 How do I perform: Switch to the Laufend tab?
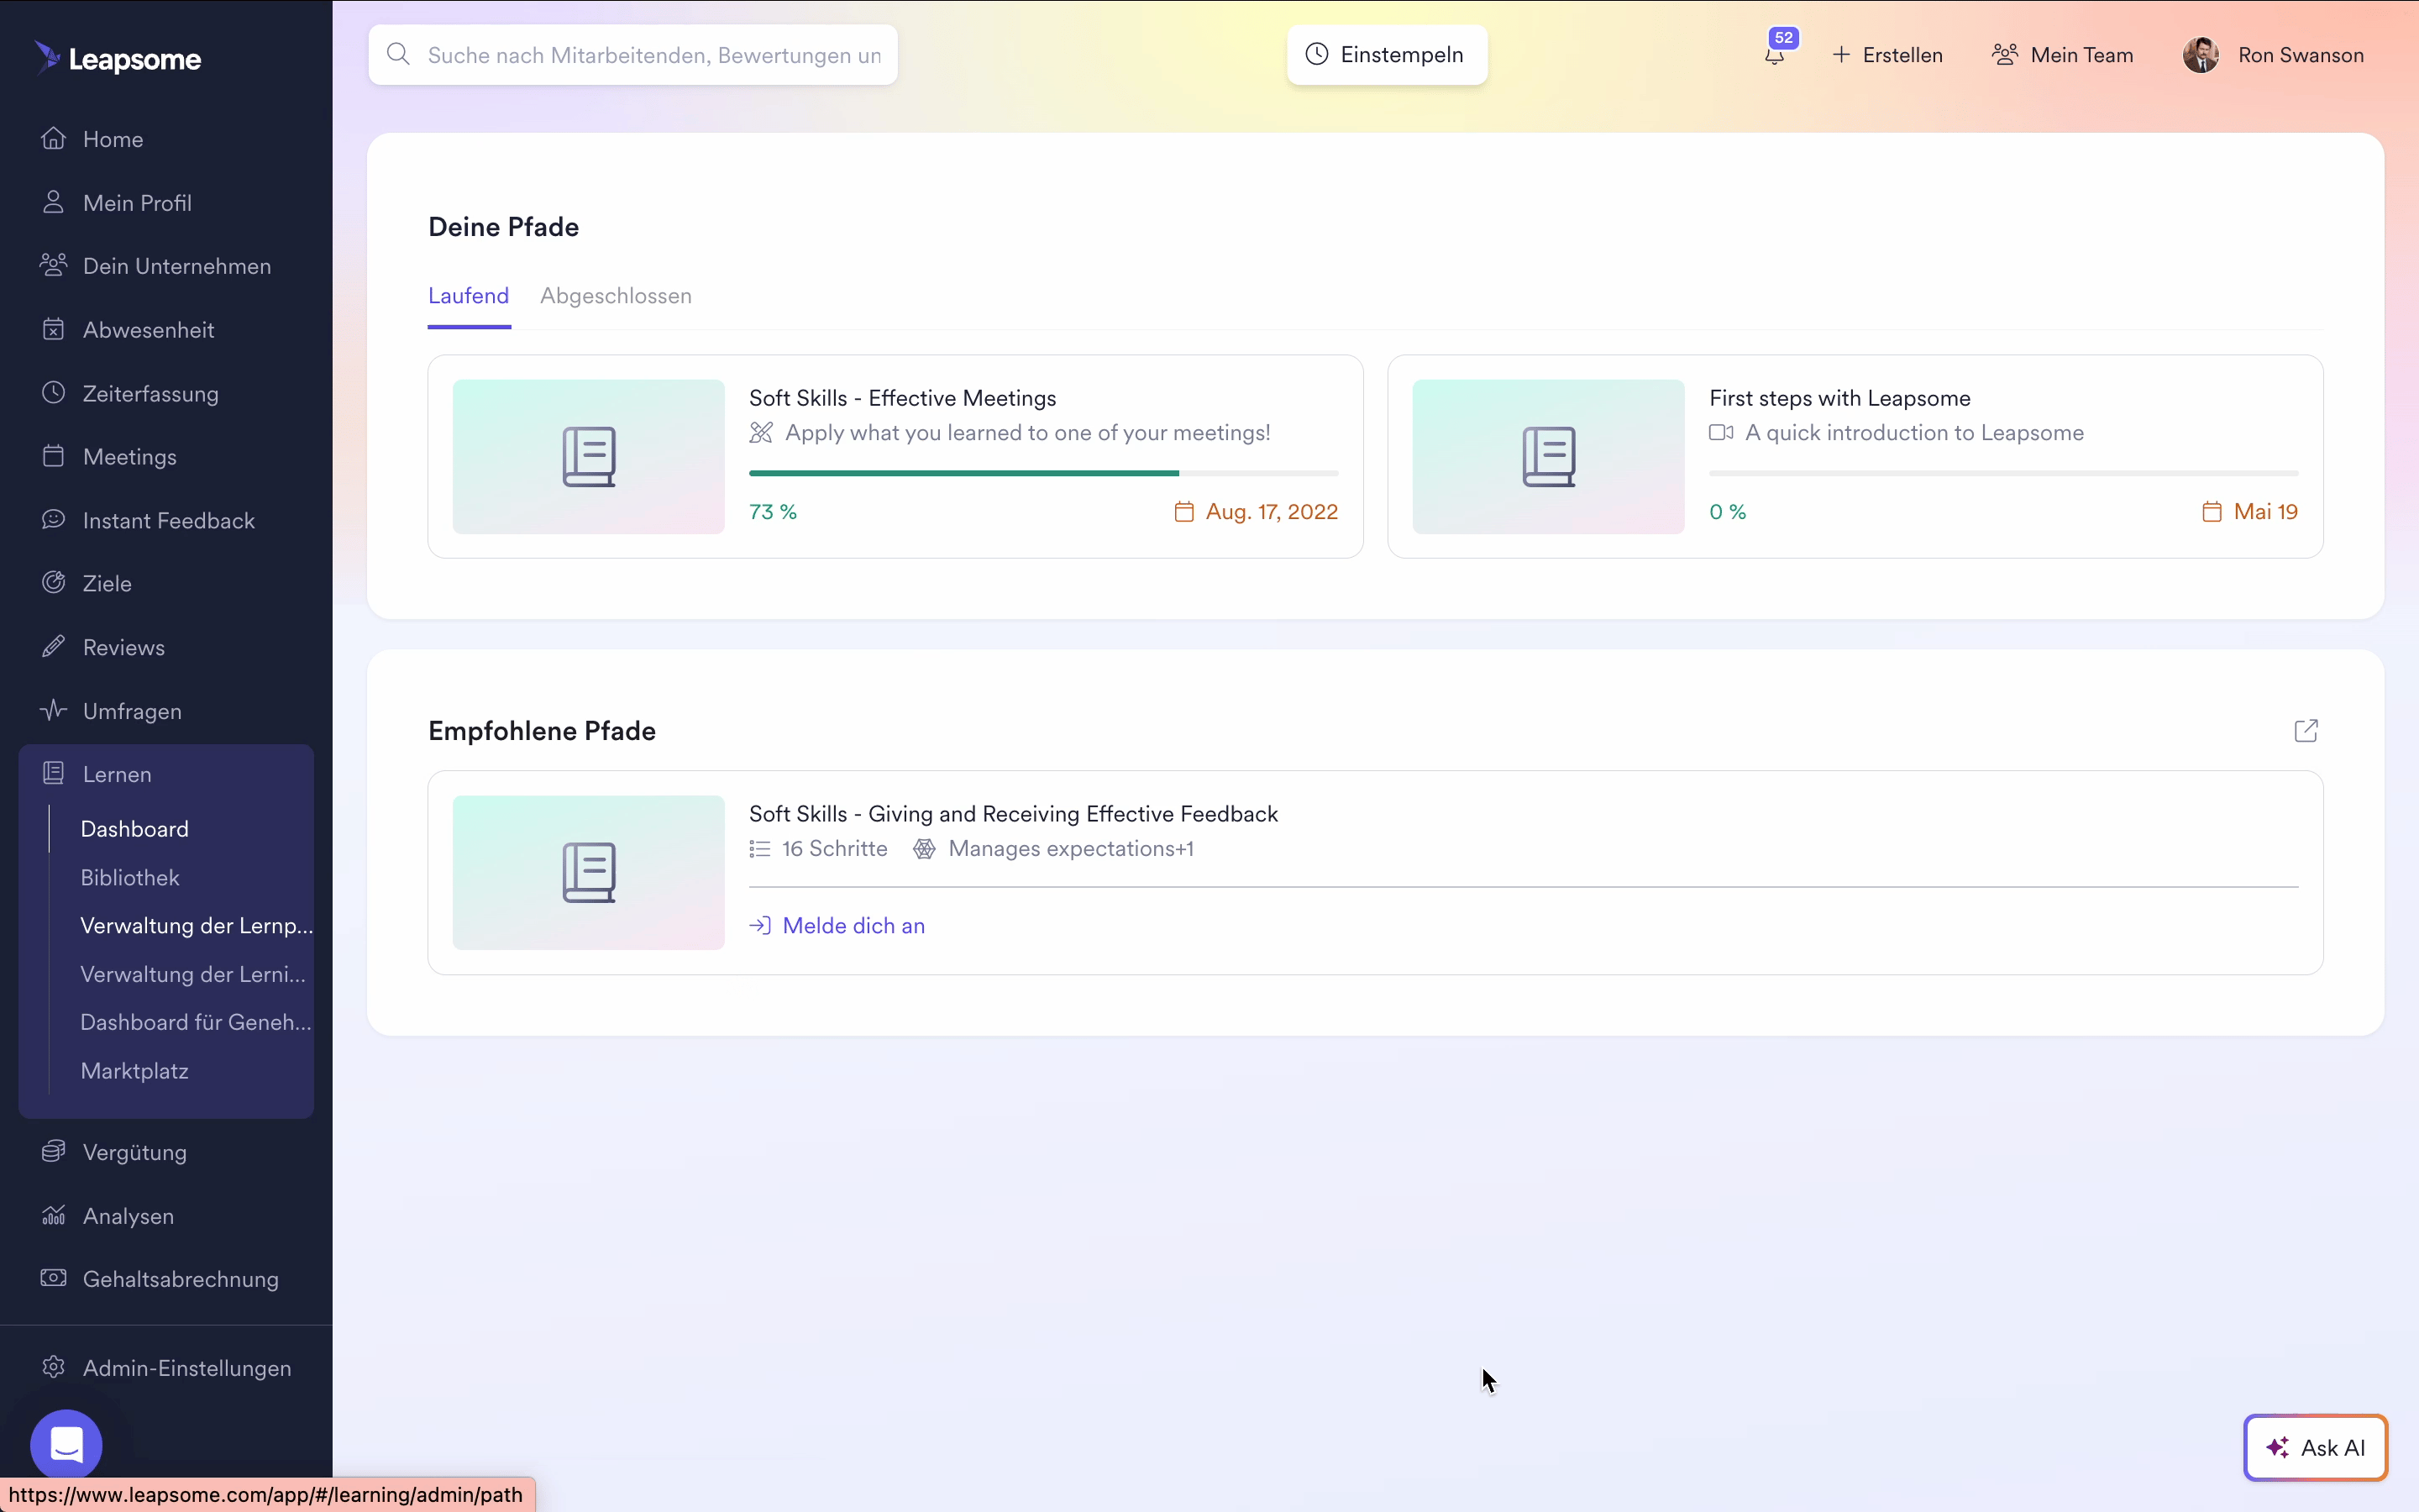[x=469, y=296]
